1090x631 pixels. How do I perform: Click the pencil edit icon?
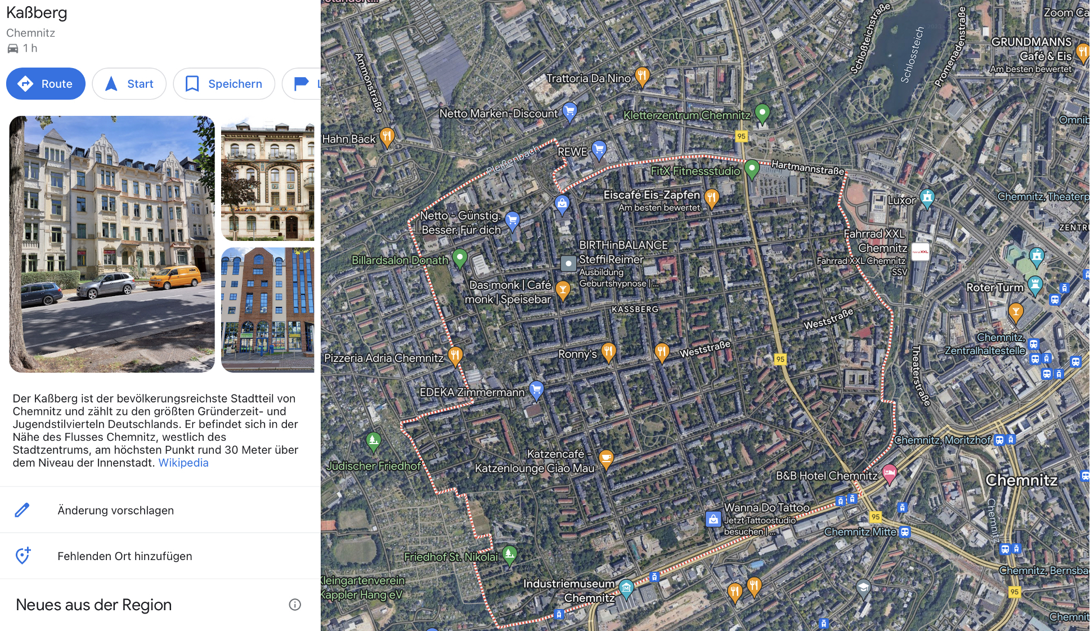[x=22, y=510]
